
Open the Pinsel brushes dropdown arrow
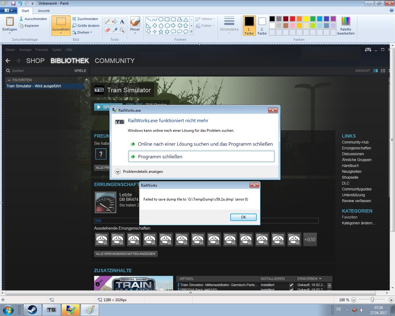[x=135, y=33]
